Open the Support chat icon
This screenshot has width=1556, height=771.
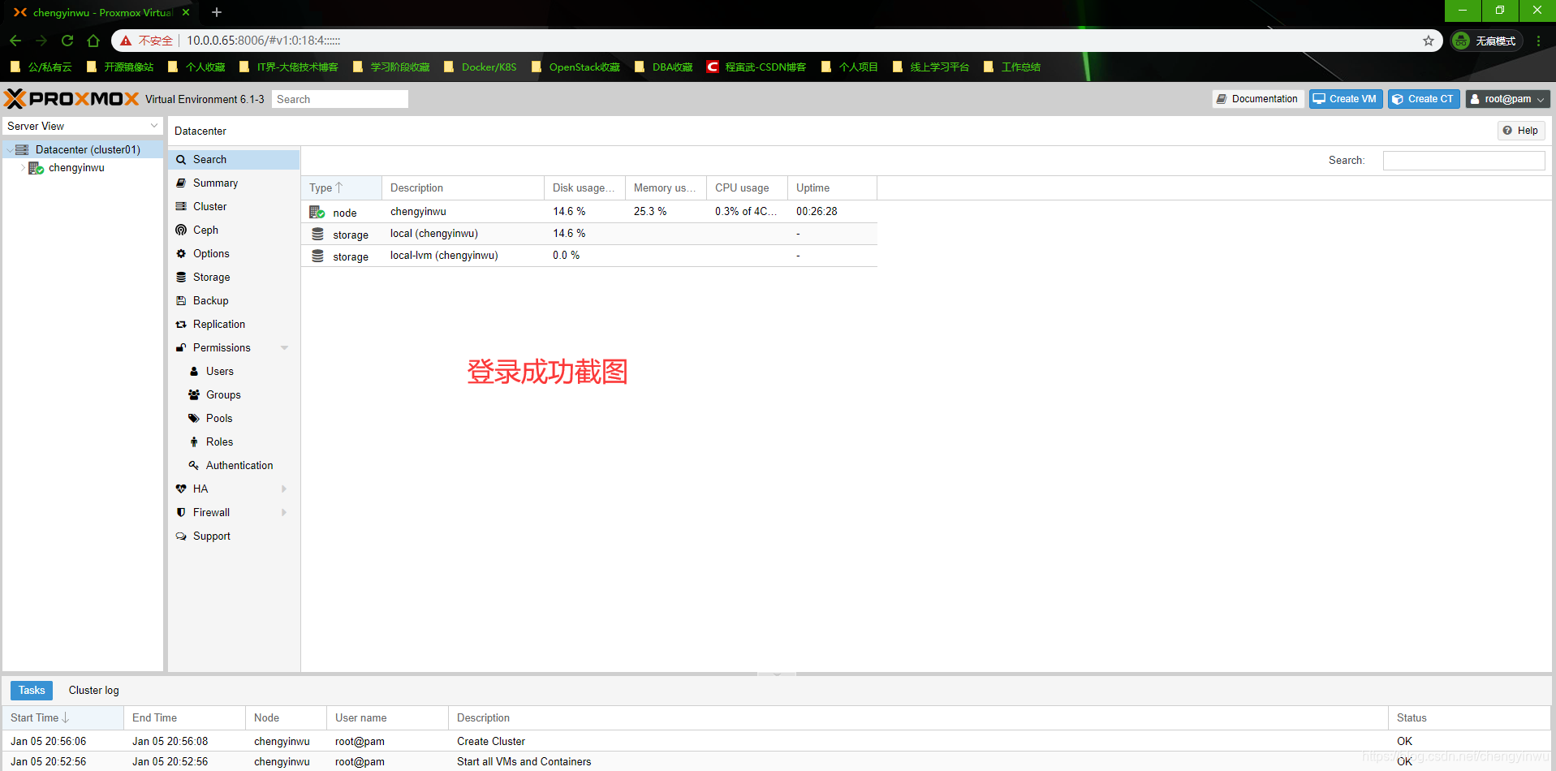click(181, 536)
